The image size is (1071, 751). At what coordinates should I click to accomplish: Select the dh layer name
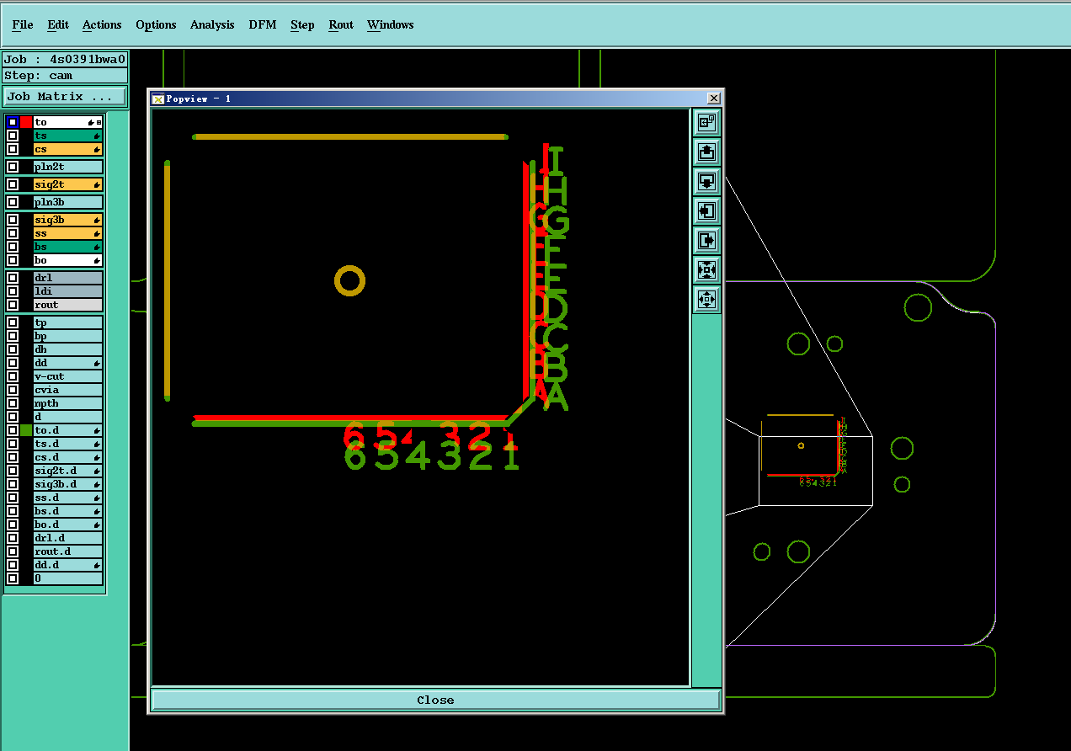click(68, 349)
